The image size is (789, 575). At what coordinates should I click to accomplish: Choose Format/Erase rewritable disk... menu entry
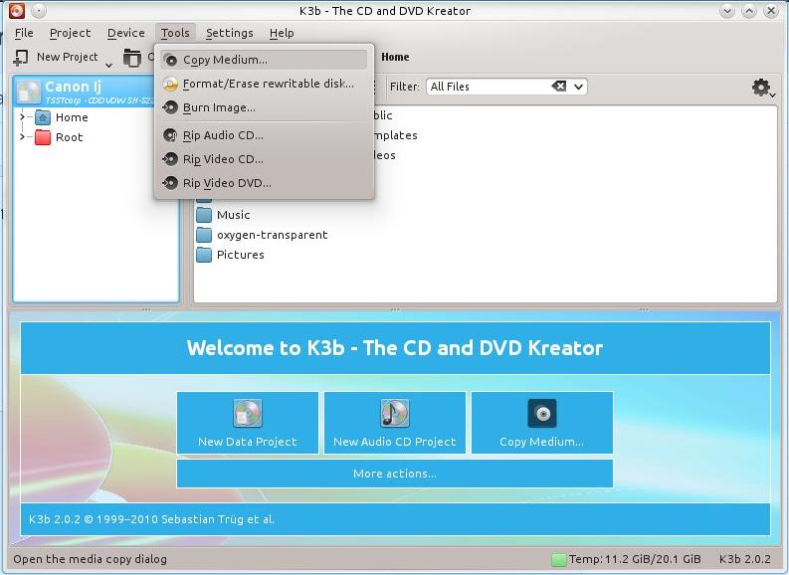tap(265, 84)
